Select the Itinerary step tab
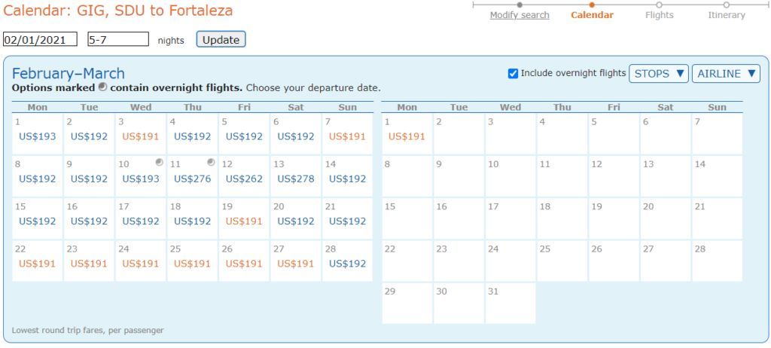771x348 pixels. click(x=727, y=15)
